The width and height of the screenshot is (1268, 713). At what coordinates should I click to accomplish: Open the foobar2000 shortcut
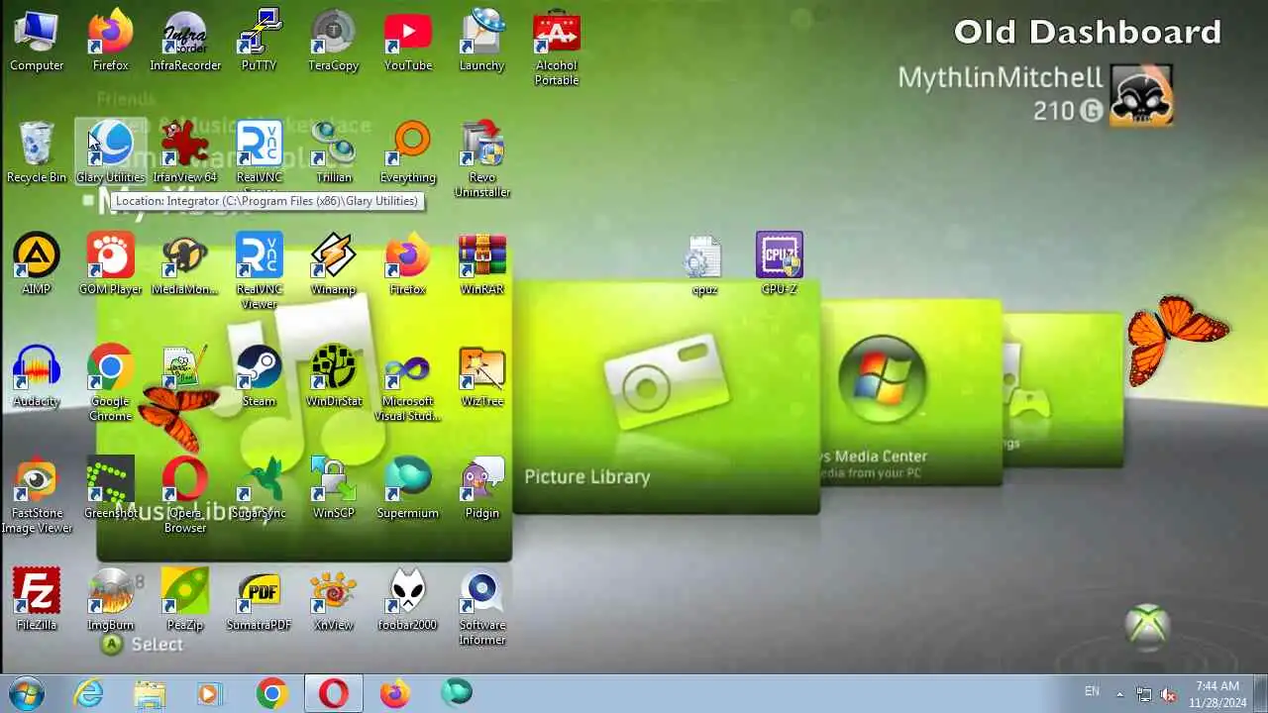[408, 601]
